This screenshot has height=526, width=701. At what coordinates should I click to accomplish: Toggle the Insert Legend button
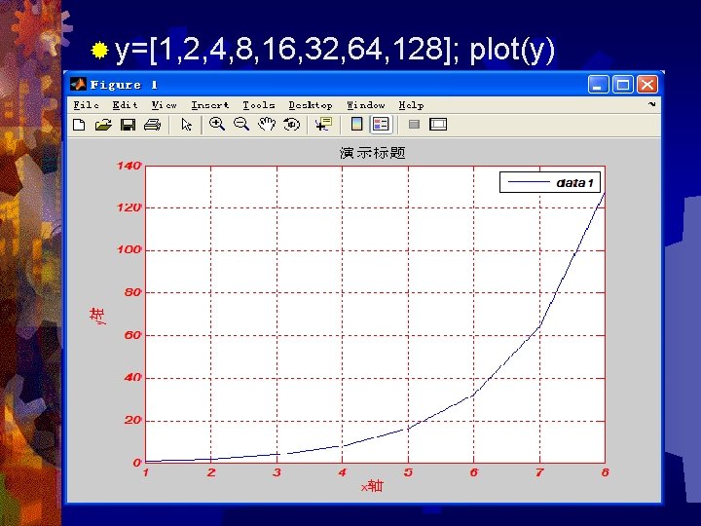click(381, 124)
